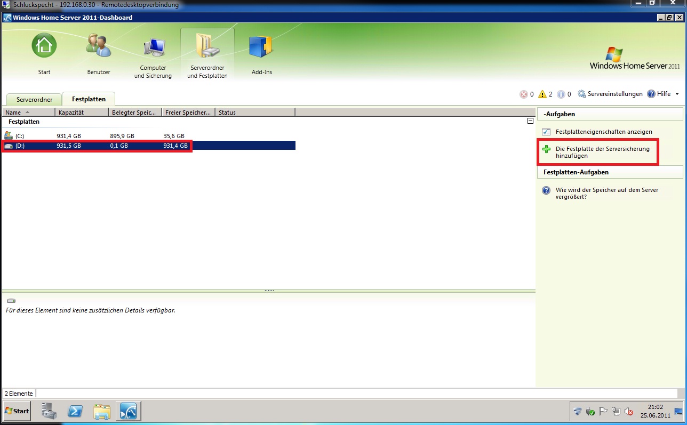Click the blue help icon in Festplatten-Aufgaben
This screenshot has width=687, height=425.
click(x=546, y=190)
